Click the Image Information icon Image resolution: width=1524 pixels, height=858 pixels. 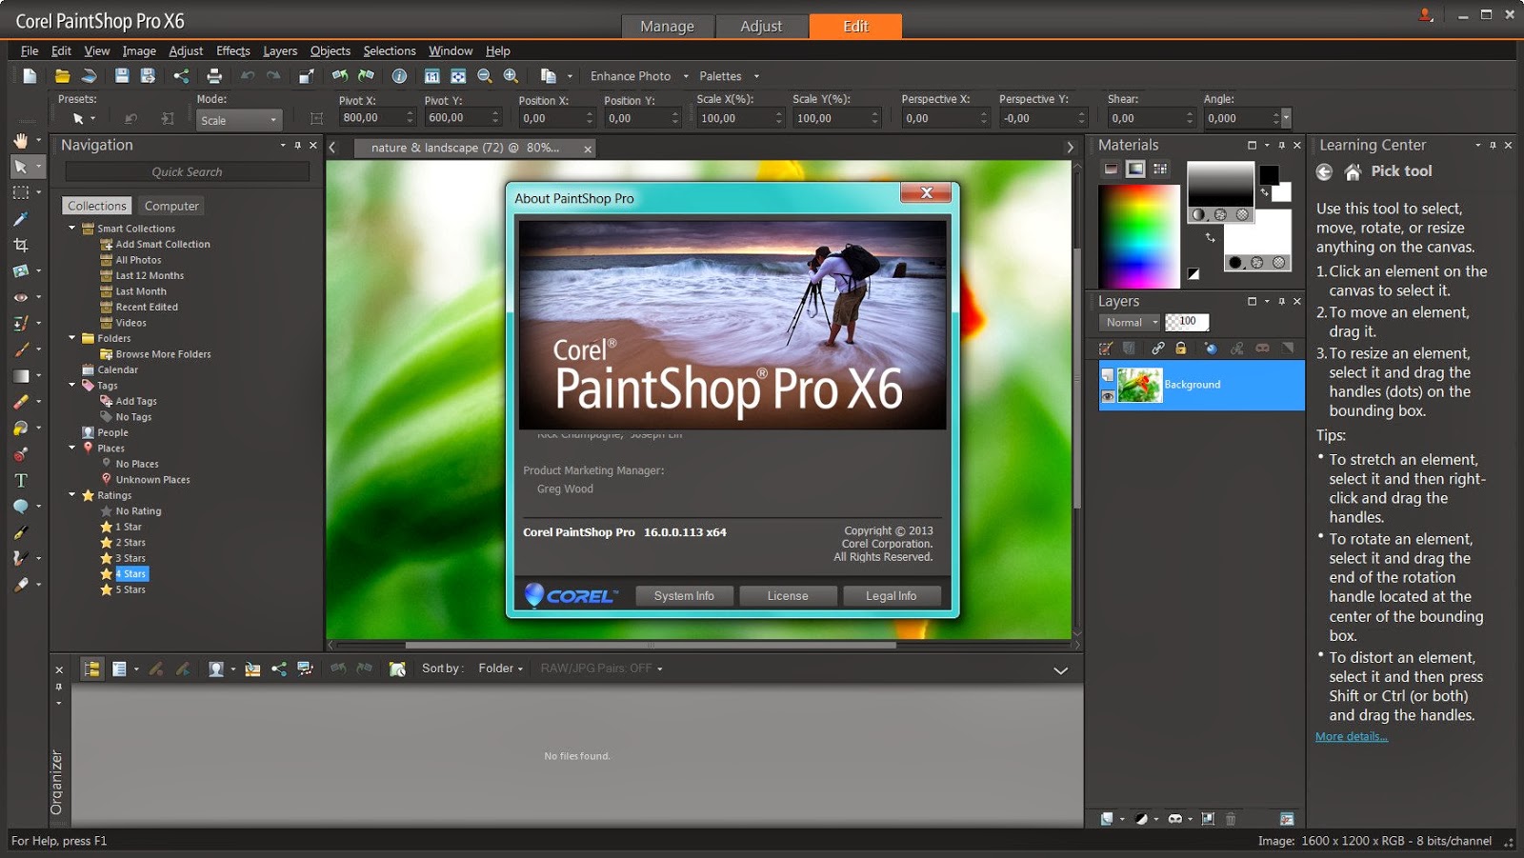click(399, 76)
